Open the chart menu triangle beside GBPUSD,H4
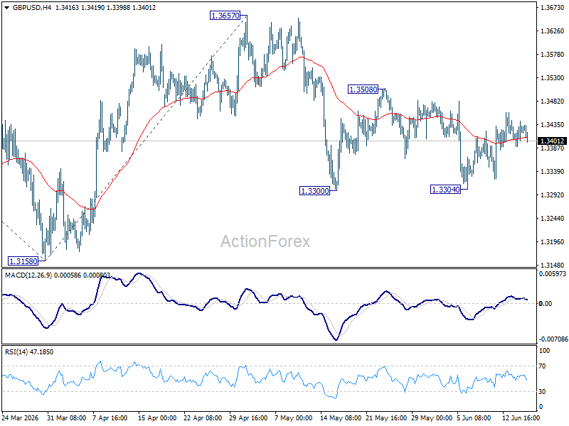The width and height of the screenshot is (569, 426). 7,8
